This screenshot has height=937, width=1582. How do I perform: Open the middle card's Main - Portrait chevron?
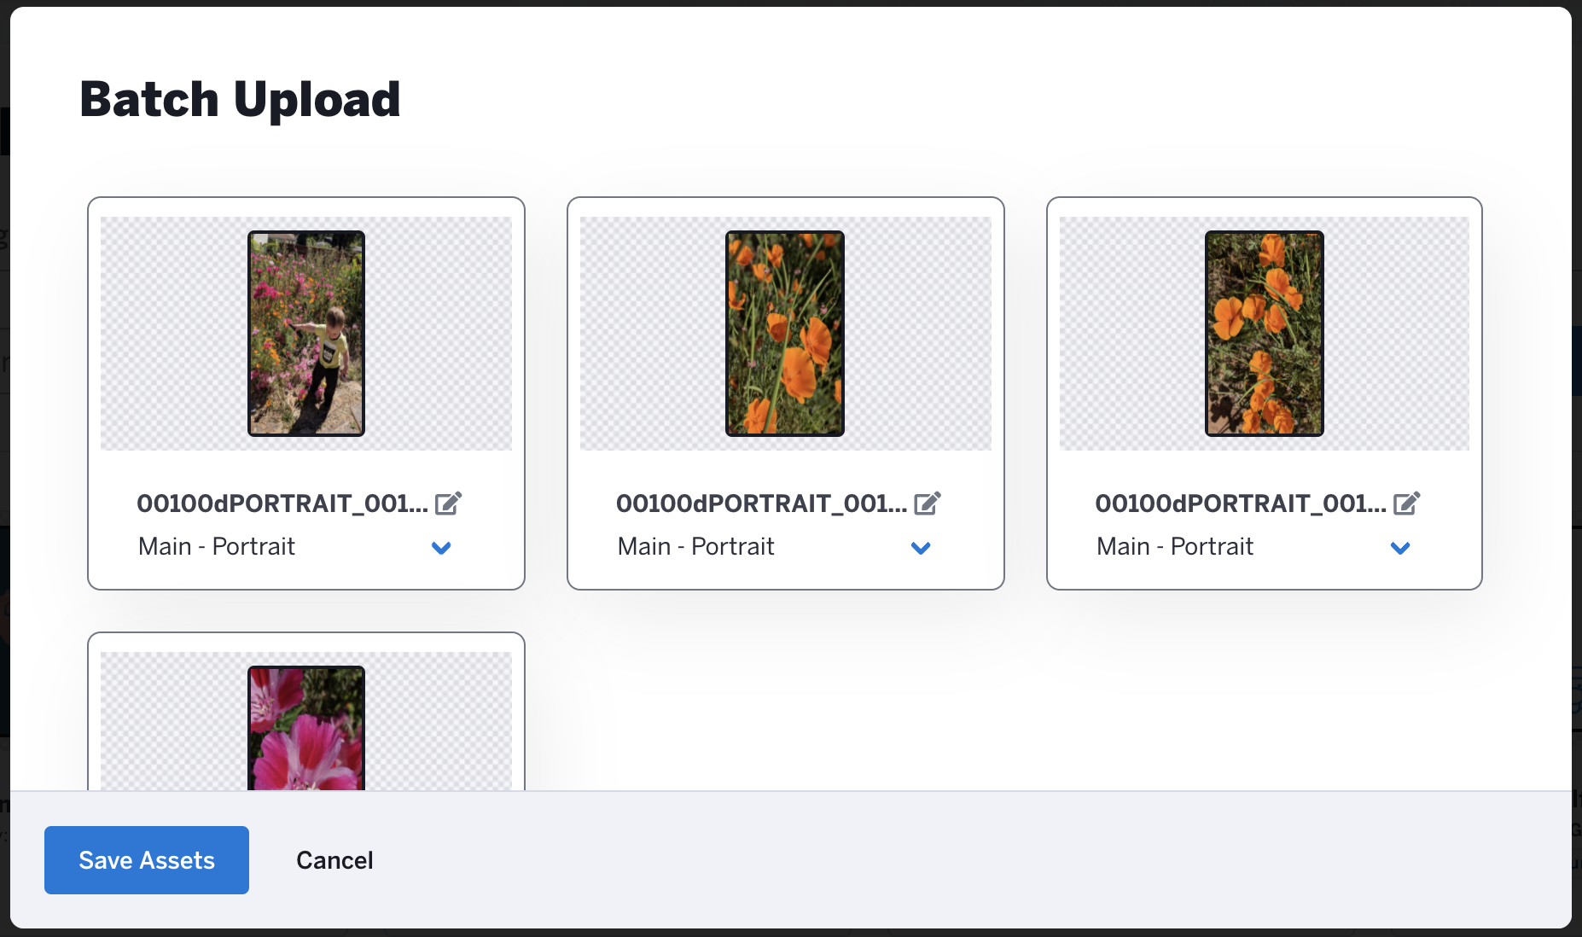pyautogui.click(x=921, y=548)
